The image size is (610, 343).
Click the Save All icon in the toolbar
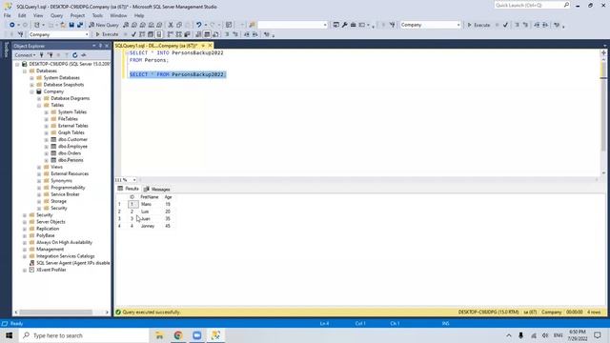(80, 25)
